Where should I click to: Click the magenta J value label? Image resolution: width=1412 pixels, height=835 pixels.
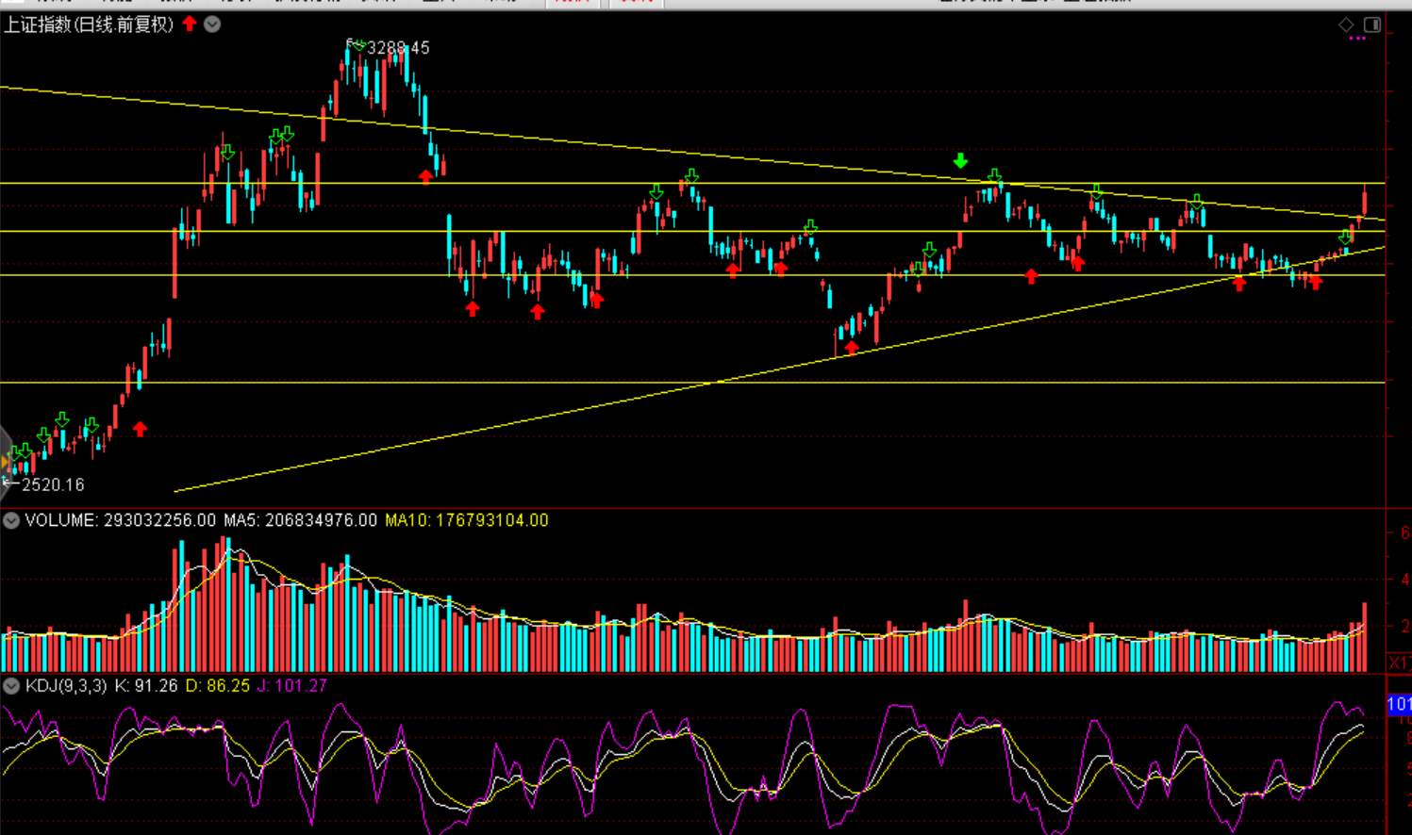click(291, 685)
